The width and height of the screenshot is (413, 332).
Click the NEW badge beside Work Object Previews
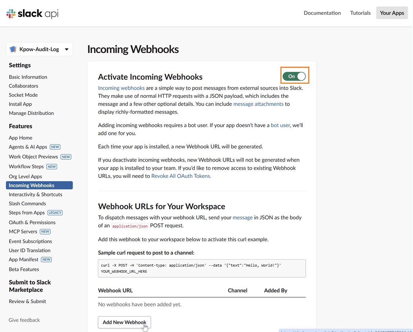click(66, 157)
